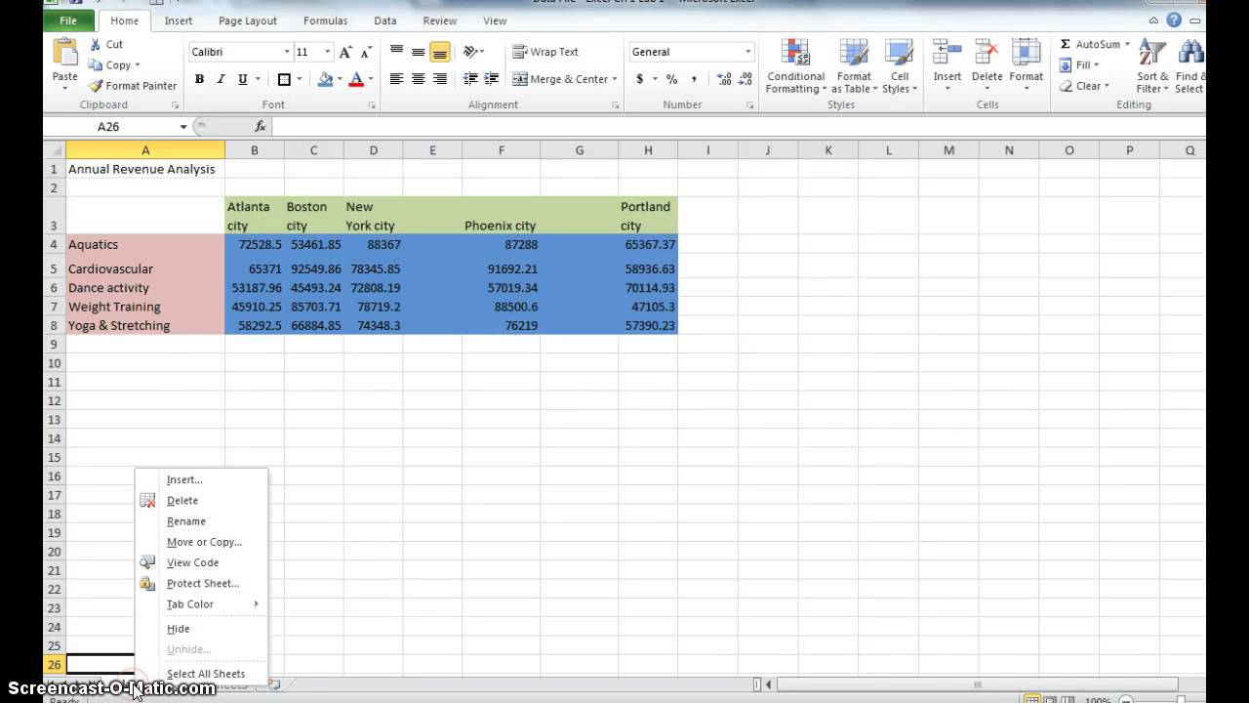
Task: Open the Number Format General dropdown
Action: click(748, 52)
